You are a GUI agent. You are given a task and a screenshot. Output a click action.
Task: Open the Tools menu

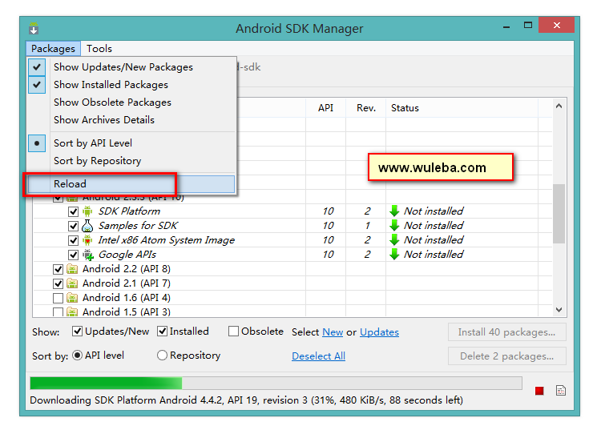pyautogui.click(x=99, y=49)
